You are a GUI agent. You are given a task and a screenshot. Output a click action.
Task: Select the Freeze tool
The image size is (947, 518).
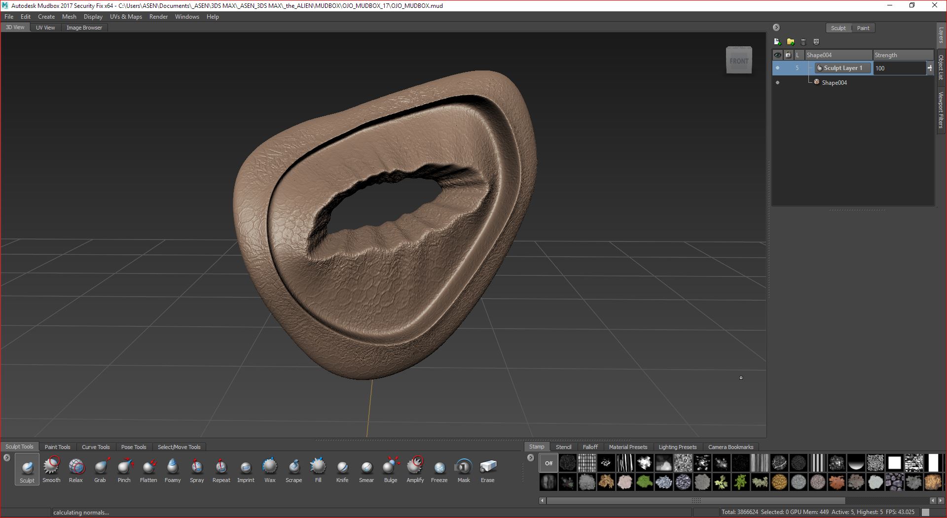tap(439, 467)
